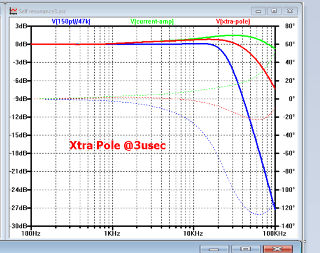This screenshot has width=320, height=253.
Task: Click the 100Hz frequency axis label
Action: click(x=31, y=233)
